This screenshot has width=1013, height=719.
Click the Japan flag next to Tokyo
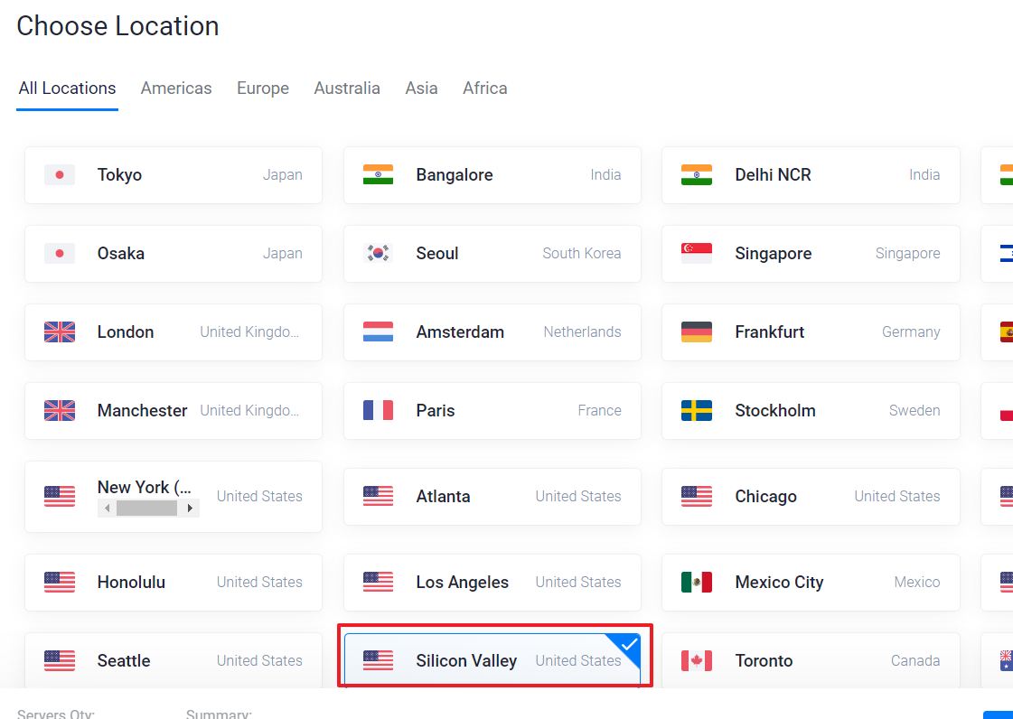pyautogui.click(x=60, y=175)
